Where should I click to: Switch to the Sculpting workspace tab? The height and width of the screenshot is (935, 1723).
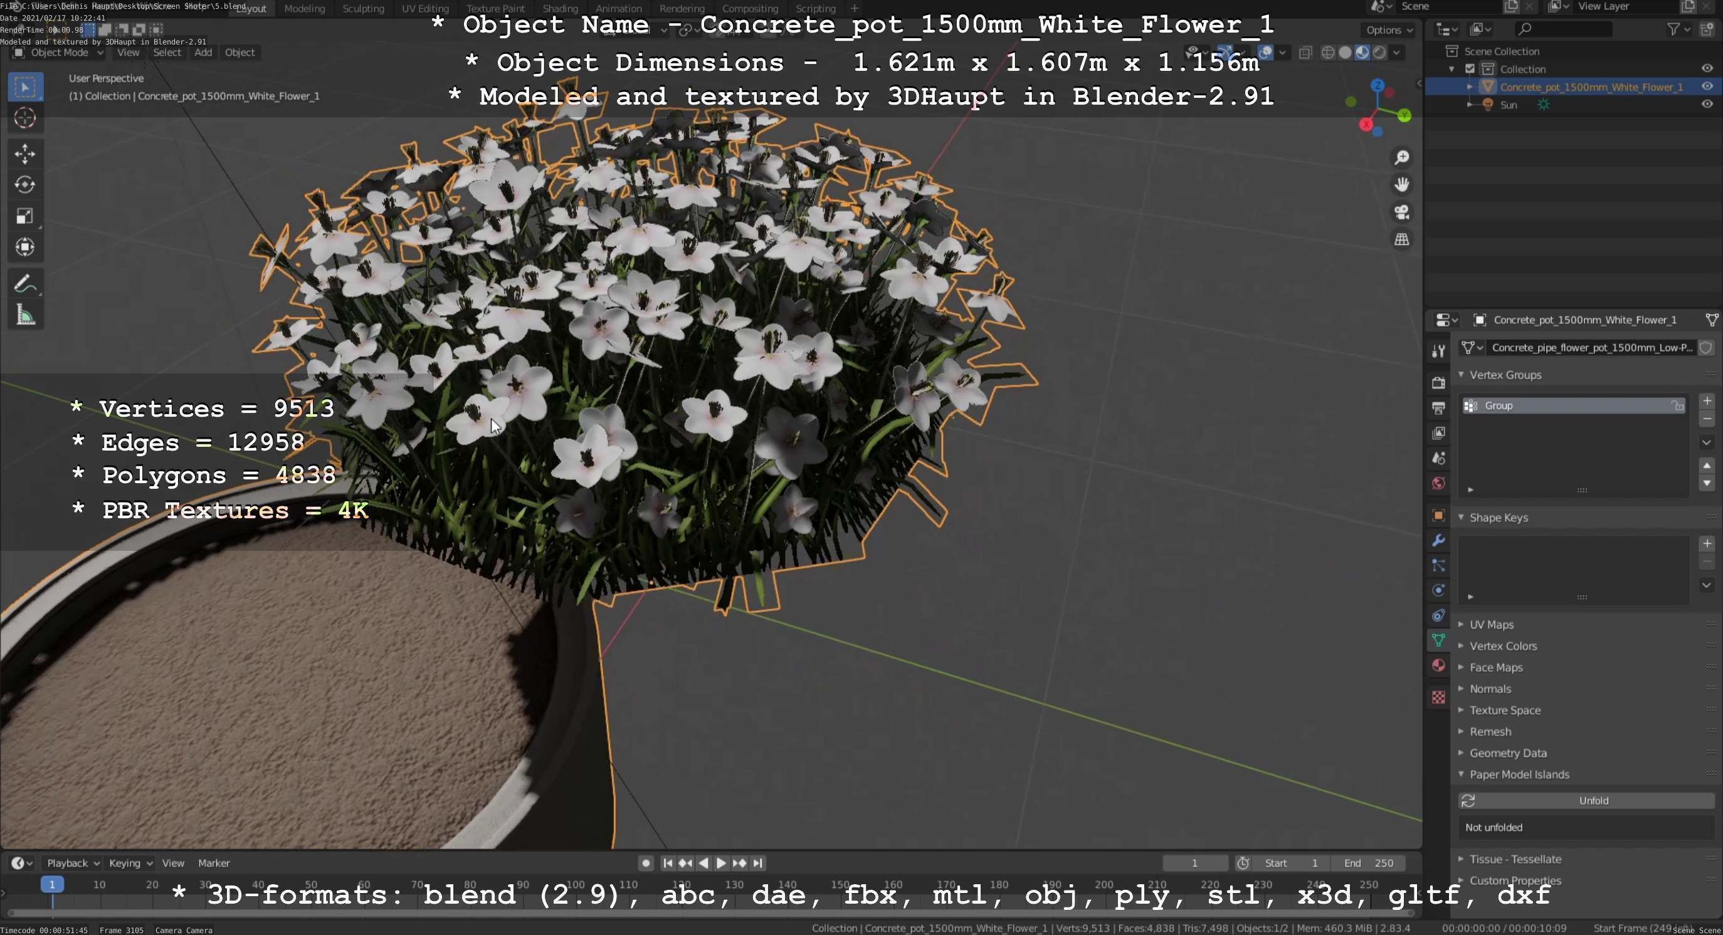pos(363,9)
